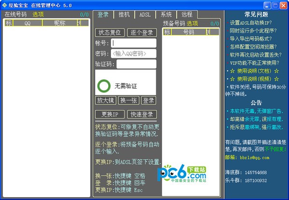Open the 设置ADSL自动换IP? help link
289x200 pixels.
tap(251, 23)
